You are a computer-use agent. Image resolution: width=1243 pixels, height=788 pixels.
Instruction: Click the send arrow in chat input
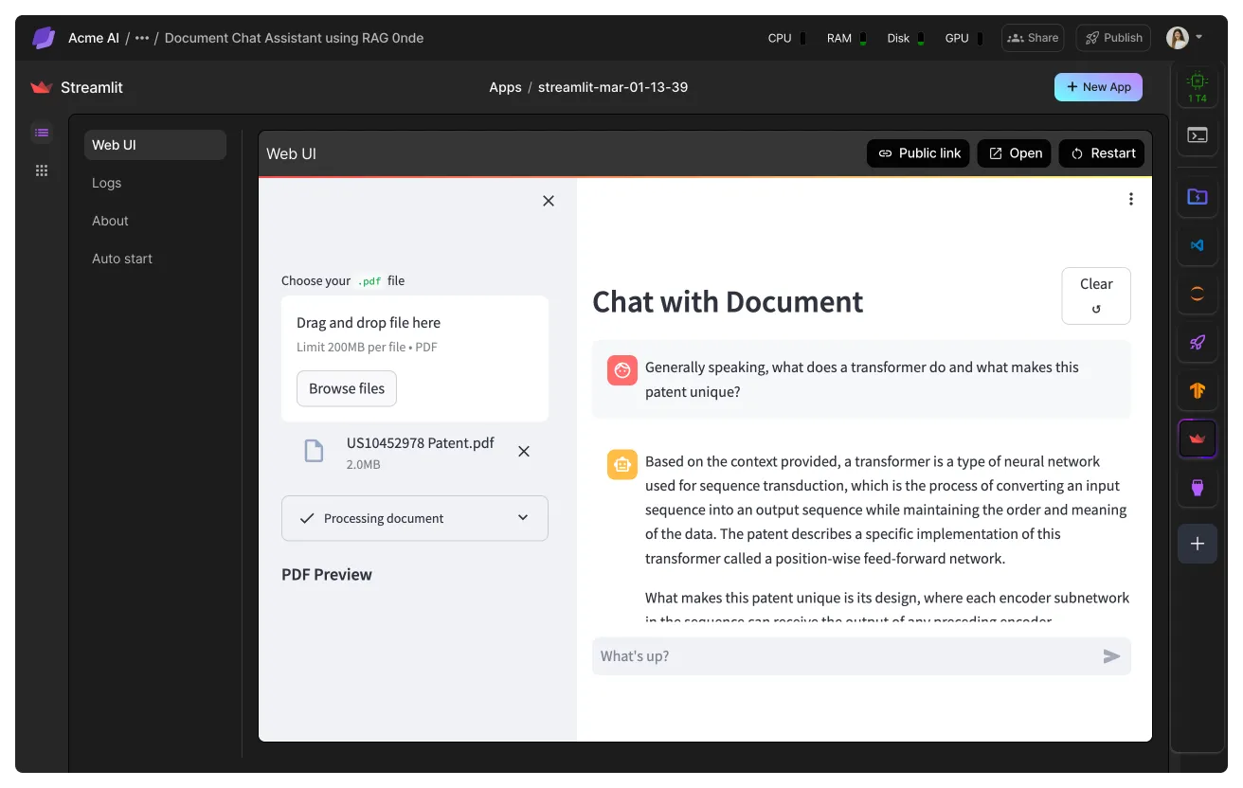click(x=1111, y=656)
